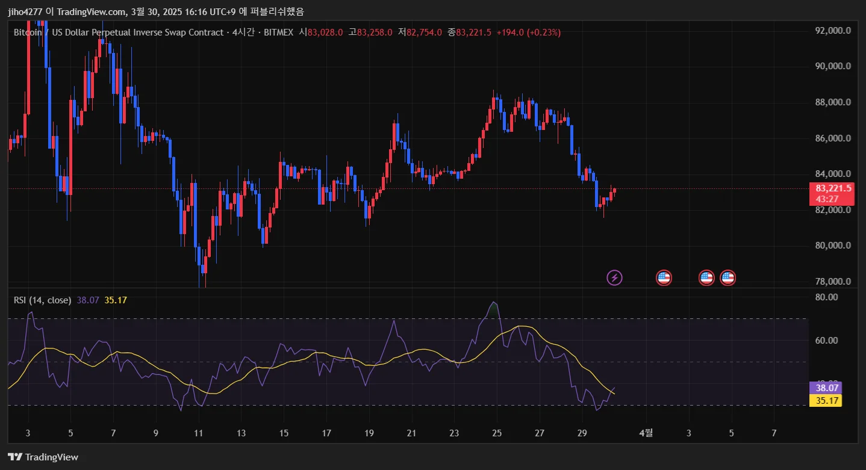866x470 pixels.
Task: Click the 78,000.0 price axis label
Action: click(x=833, y=282)
